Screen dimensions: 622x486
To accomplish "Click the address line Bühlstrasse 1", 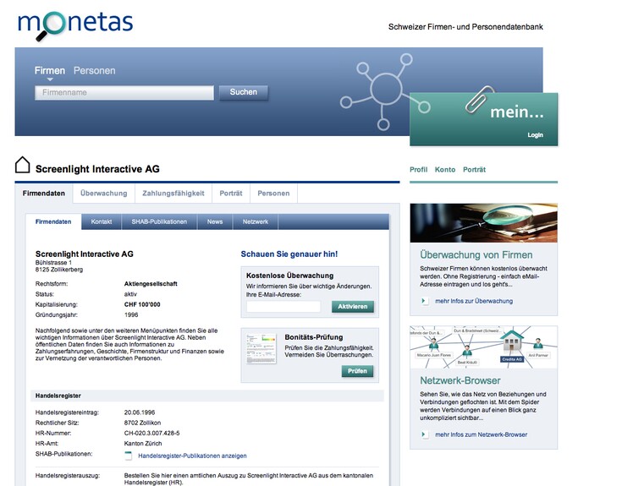I will pyautogui.click(x=53, y=263).
